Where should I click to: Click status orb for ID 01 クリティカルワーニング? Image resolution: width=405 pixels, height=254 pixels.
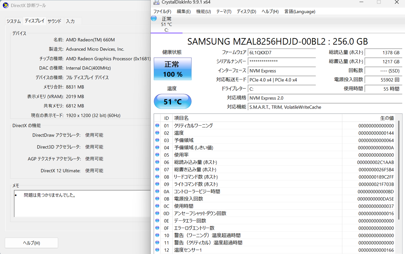(x=157, y=125)
